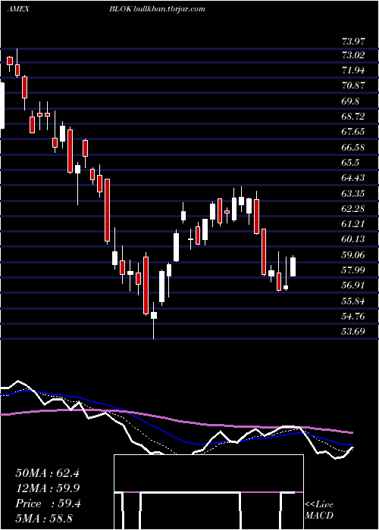Click the Price : 59.4 readout
Image resolution: width=379 pixels, height=530 pixels.
tap(47, 503)
